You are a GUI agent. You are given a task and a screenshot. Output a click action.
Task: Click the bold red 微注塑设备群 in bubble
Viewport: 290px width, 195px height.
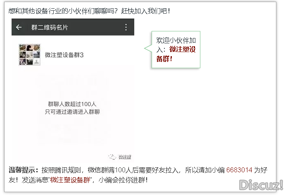click(176, 54)
